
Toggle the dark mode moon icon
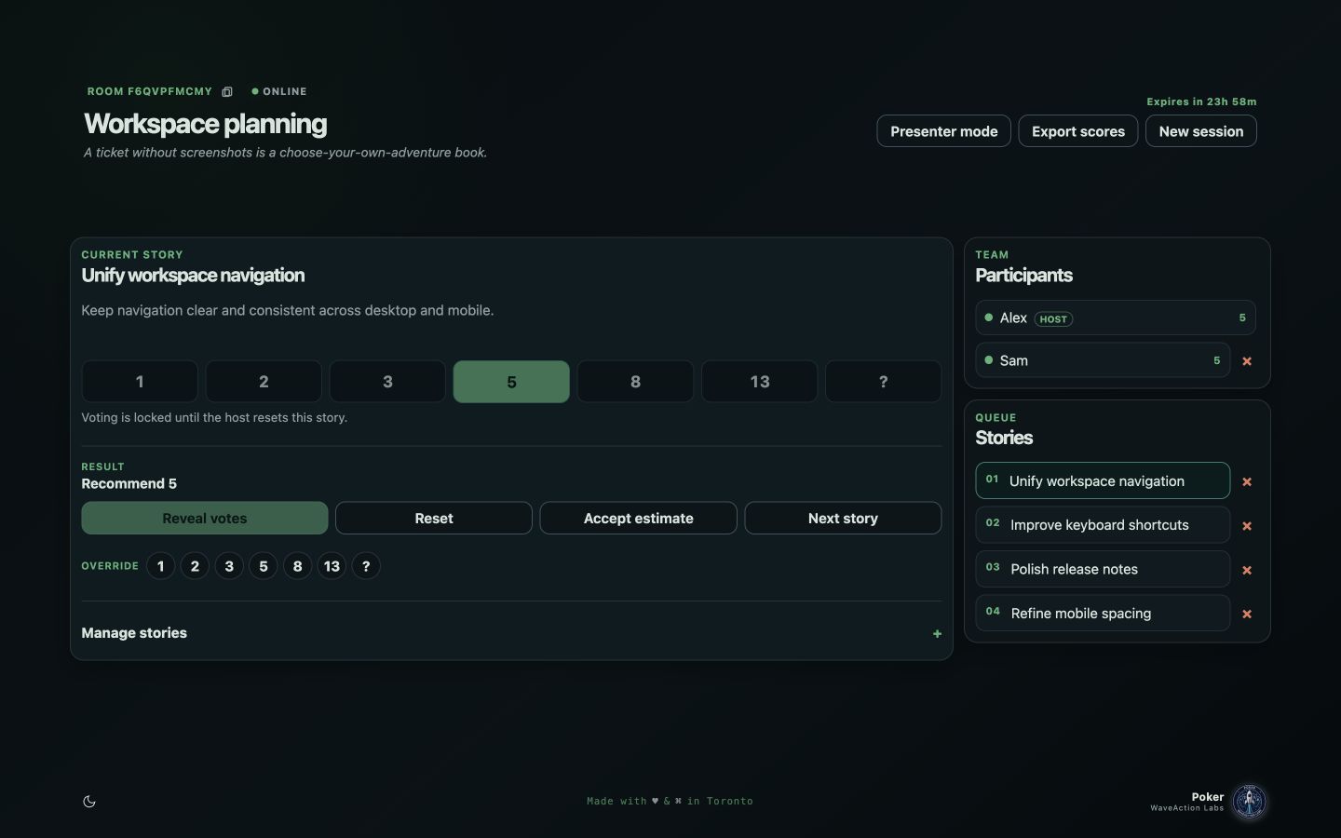click(89, 801)
